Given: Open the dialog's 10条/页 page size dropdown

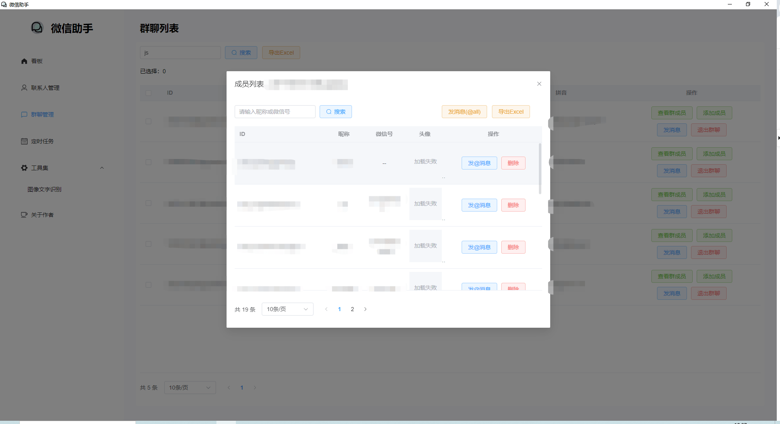Looking at the screenshot, I should click(287, 309).
